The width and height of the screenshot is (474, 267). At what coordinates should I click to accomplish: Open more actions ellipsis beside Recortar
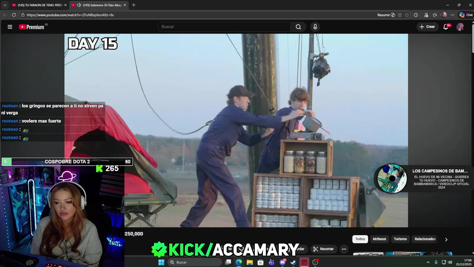pyautogui.click(x=344, y=249)
